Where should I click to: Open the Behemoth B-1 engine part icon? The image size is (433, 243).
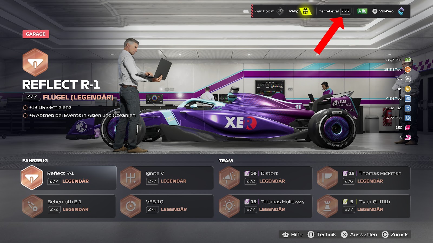click(x=32, y=207)
